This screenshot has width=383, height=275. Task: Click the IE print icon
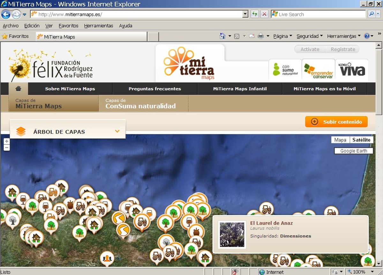coord(261,36)
